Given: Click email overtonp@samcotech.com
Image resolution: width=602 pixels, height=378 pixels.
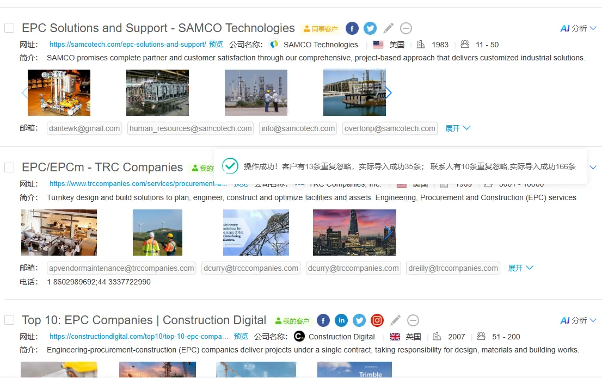Looking at the screenshot, I should point(390,128).
